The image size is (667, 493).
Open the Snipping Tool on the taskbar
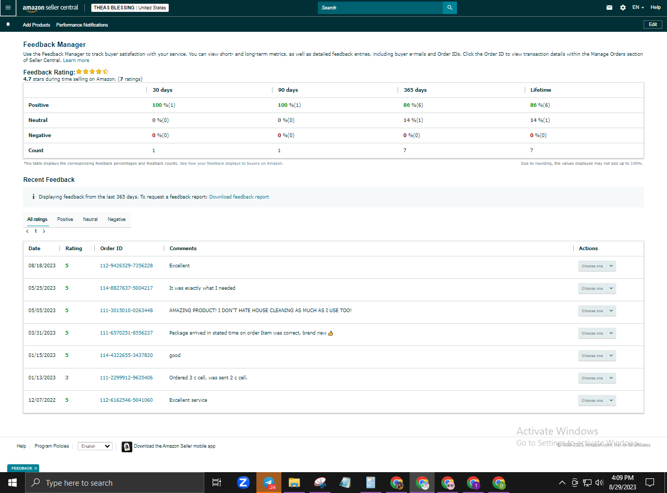click(320, 483)
